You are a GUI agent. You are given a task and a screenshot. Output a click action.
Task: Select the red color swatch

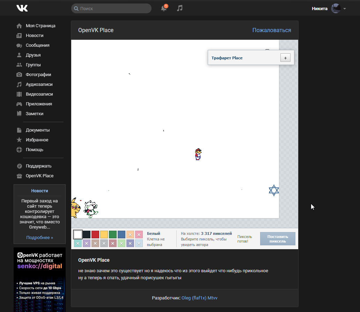click(x=95, y=235)
